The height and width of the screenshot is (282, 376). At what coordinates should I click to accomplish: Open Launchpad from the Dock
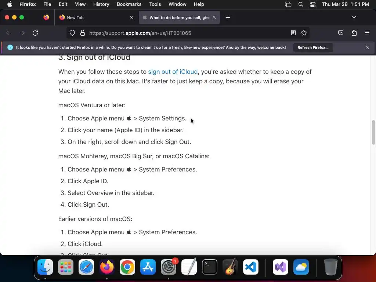66,267
